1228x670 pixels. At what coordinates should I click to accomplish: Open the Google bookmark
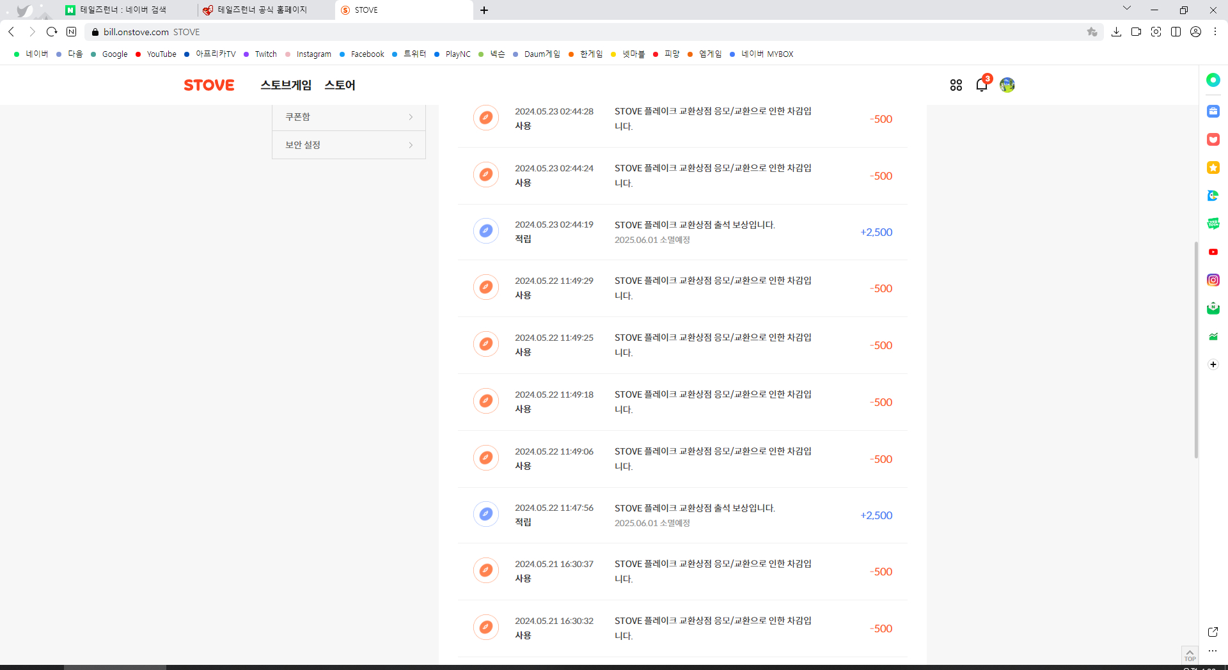109,54
